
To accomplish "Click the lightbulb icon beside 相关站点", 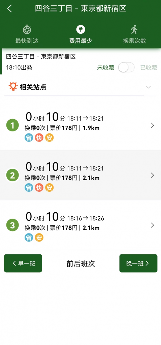I will [x=13, y=87].
